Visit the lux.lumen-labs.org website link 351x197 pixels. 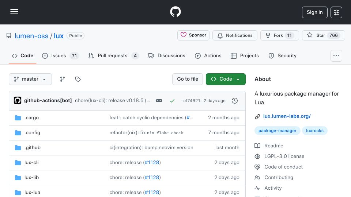[x=287, y=116]
